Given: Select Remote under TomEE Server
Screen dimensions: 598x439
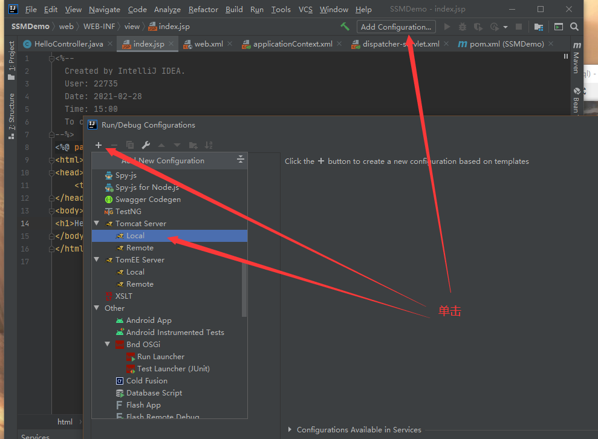Looking at the screenshot, I should (x=169, y=284).
